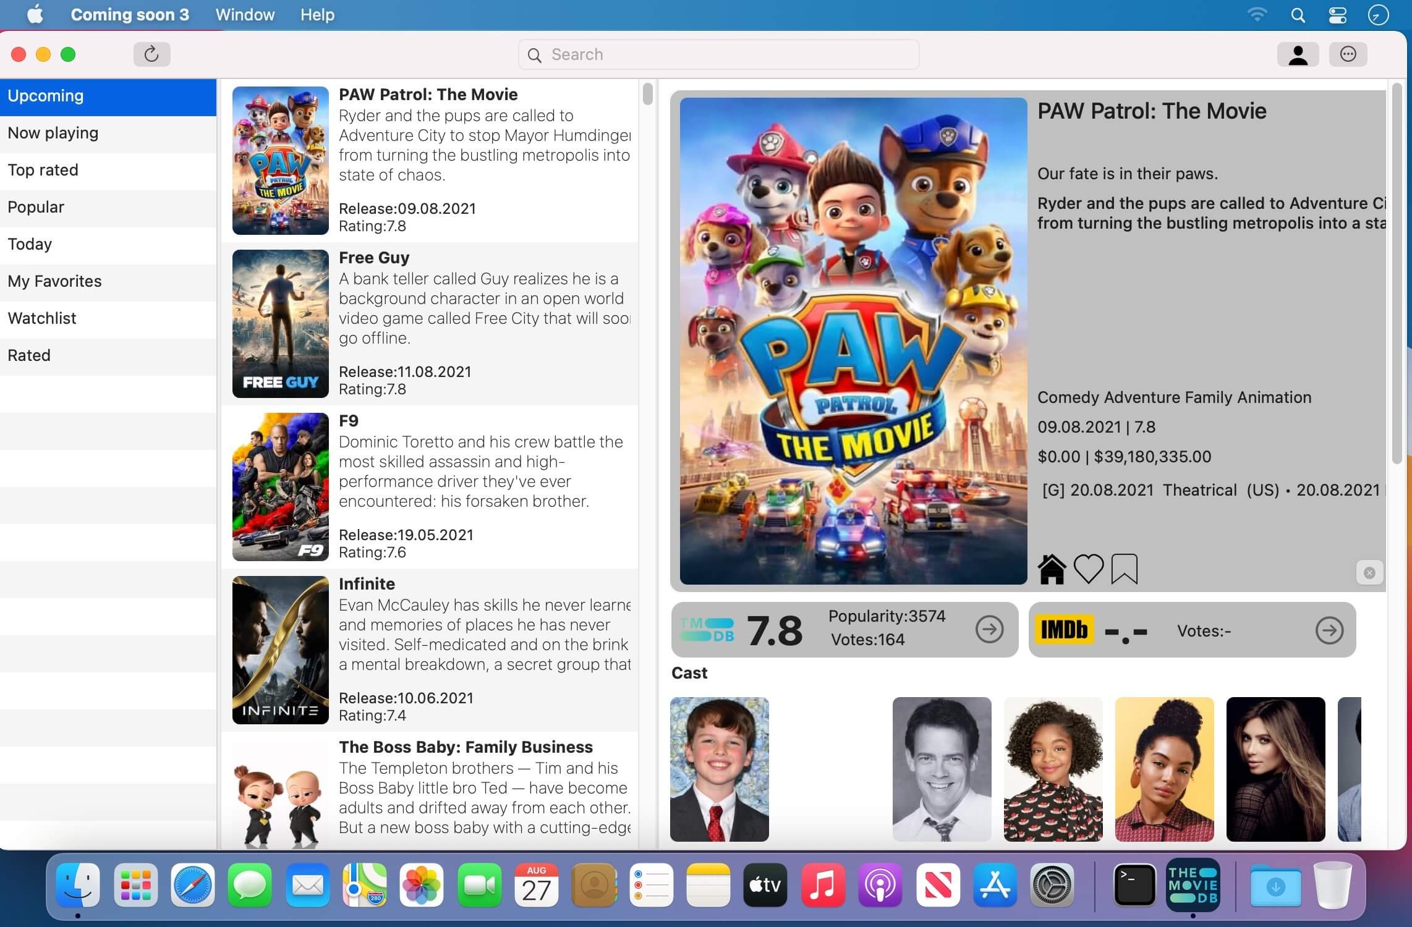Open the Window menu
1412x927 pixels.
point(245,15)
